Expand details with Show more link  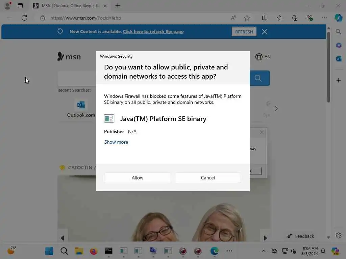[116, 142]
